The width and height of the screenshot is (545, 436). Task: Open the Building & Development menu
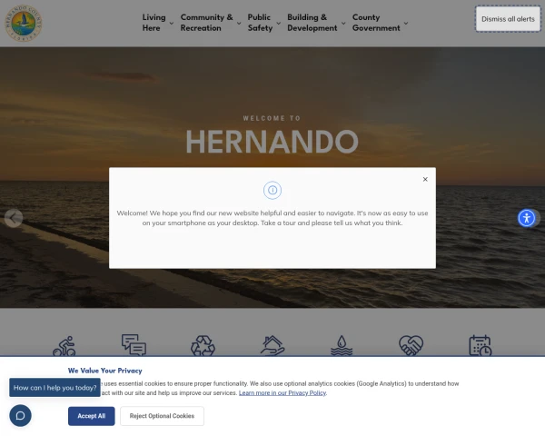coord(312,23)
